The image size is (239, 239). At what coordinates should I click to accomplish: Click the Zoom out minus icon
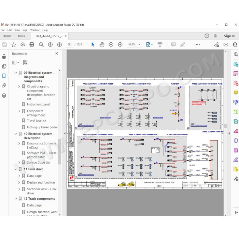111,44
